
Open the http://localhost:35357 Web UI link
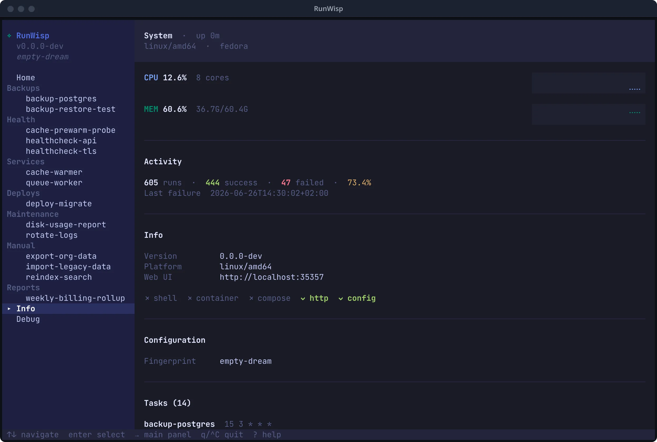pyautogui.click(x=272, y=277)
